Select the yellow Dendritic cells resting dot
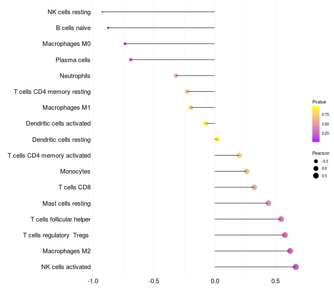 click(217, 139)
